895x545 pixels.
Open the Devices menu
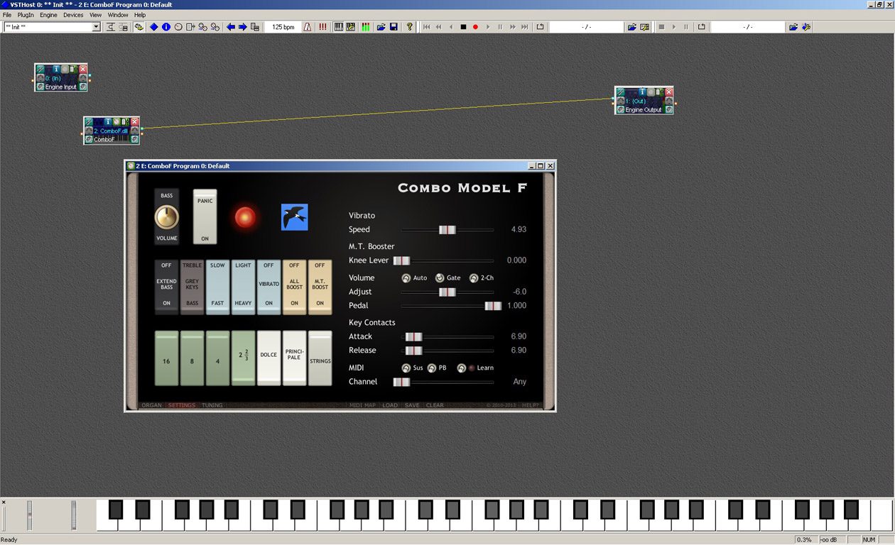tap(73, 15)
